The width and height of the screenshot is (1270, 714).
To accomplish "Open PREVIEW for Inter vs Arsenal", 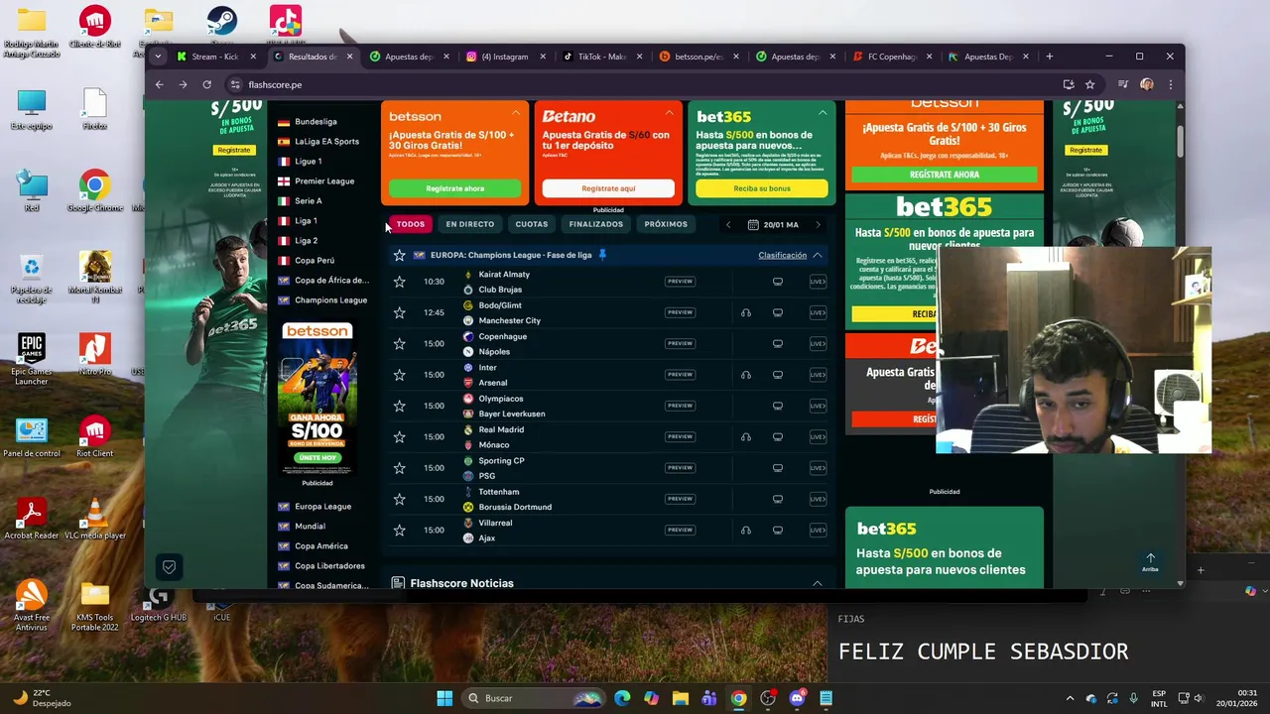I will click(x=680, y=375).
